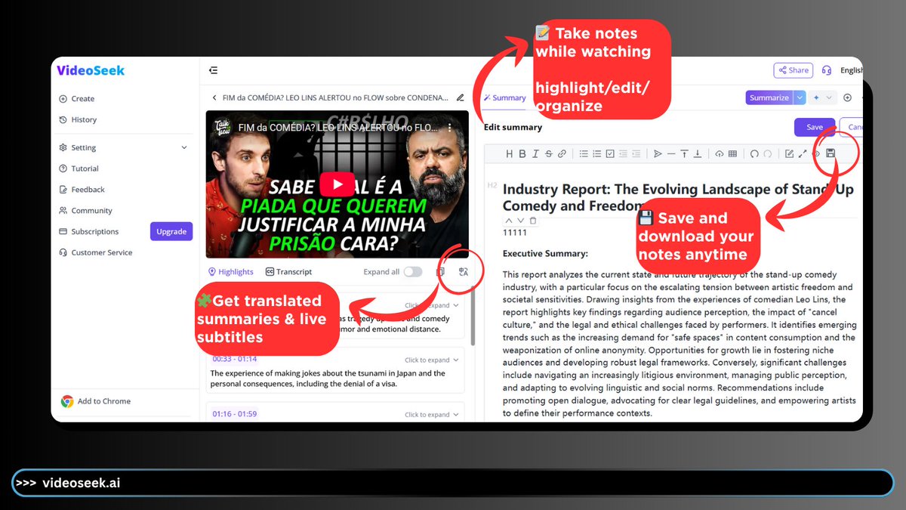Click the Share button
The height and width of the screenshot is (510, 906).
pos(793,70)
